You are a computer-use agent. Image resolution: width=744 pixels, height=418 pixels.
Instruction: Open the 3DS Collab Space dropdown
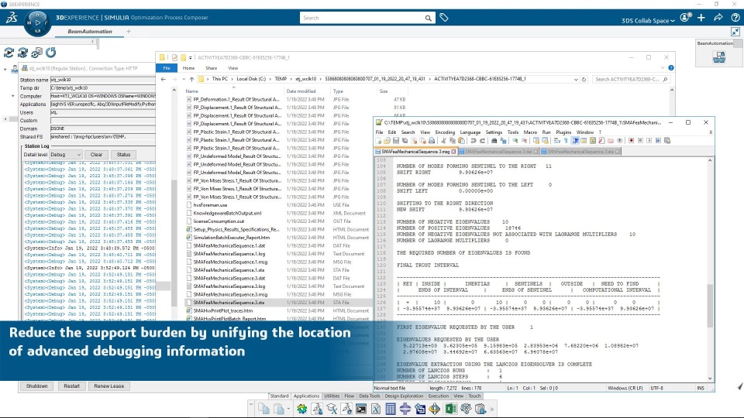point(648,20)
